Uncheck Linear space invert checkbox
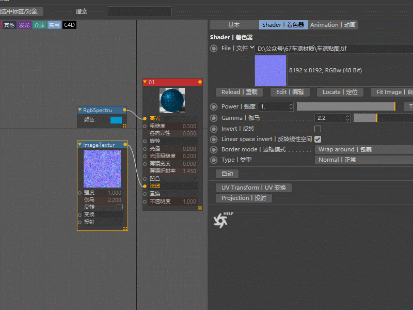This screenshot has height=310, width=413. pyautogui.click(x=317, y=139)
